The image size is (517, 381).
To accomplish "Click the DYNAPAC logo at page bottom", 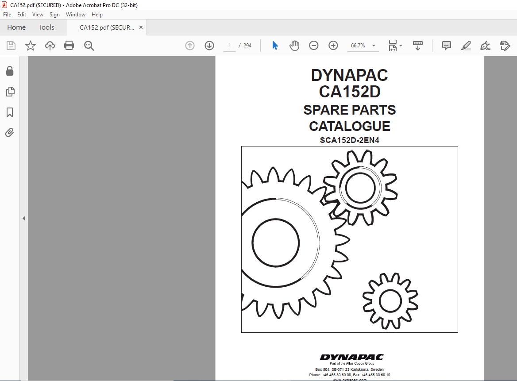I will pos(352,357).
